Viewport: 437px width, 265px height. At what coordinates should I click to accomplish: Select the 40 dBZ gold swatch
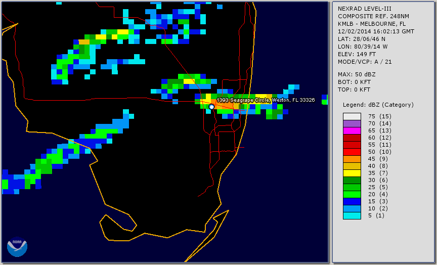(352, 166)
